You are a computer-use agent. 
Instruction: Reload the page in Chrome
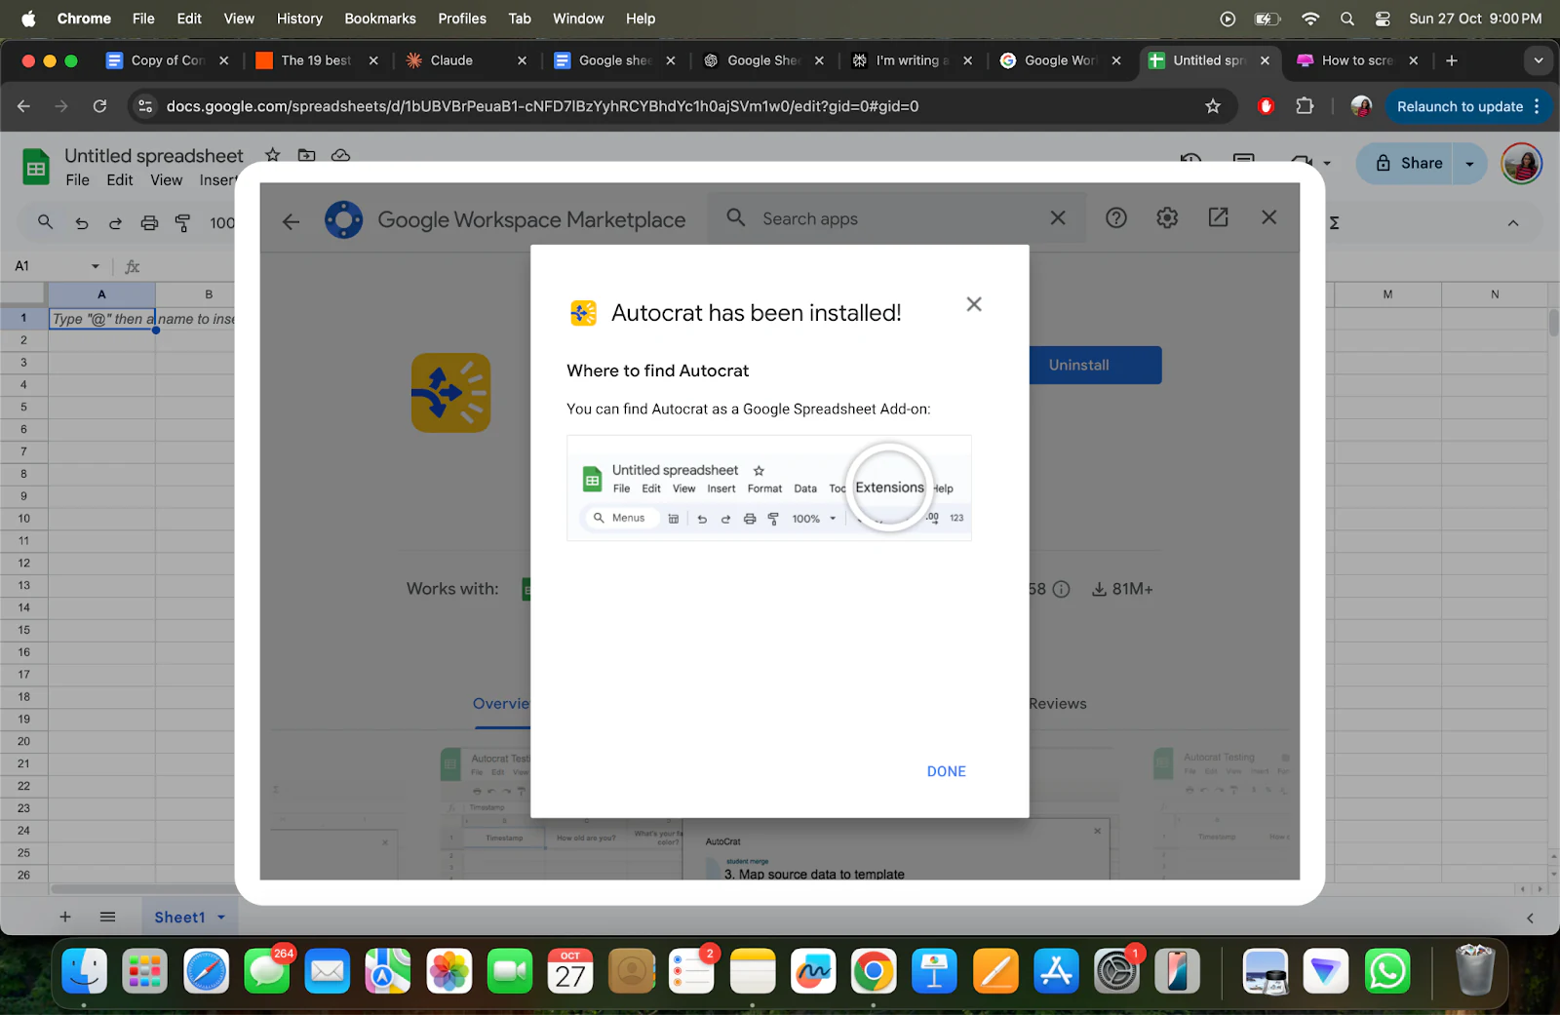pos(99,106)
